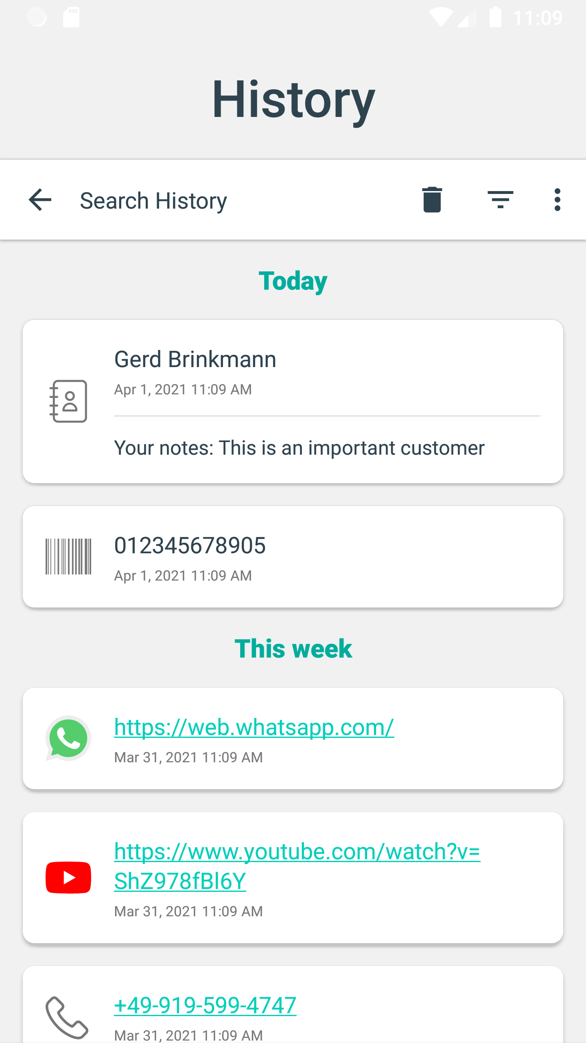586x1043 pixels.
Task: Tap the History page title
Action: 293,100
